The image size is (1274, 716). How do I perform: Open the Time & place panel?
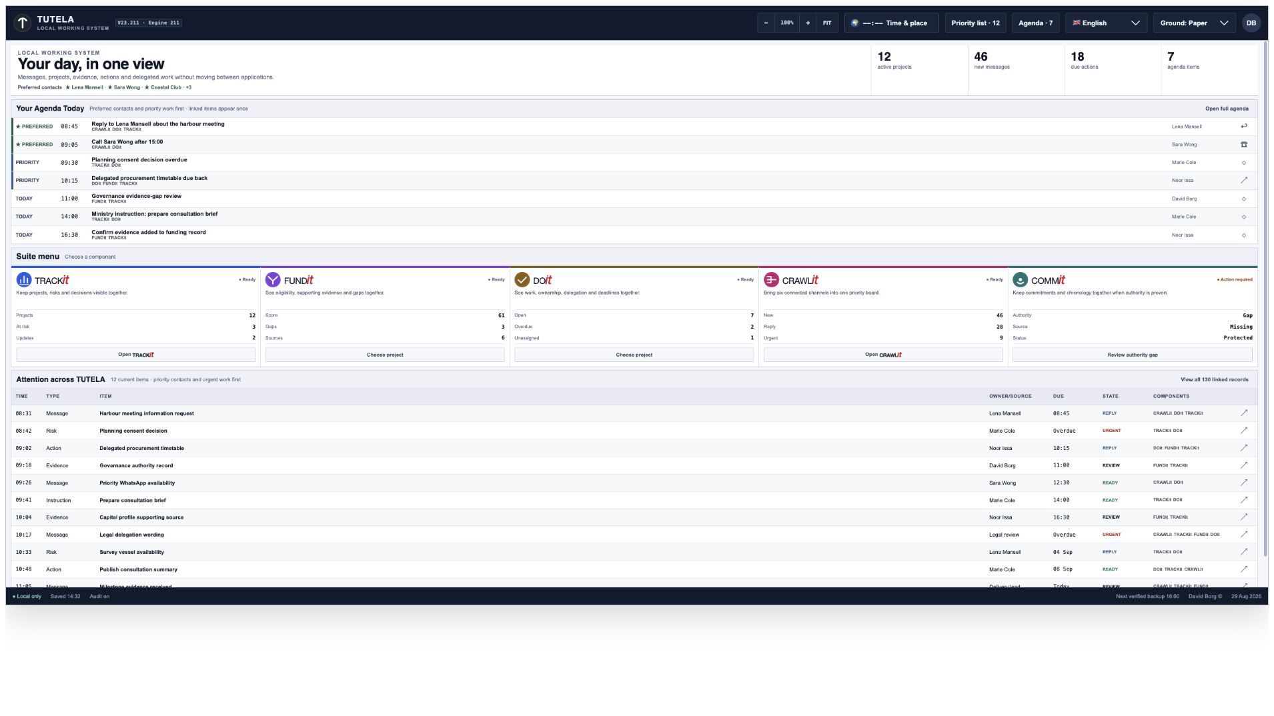(x=891, y=23)
